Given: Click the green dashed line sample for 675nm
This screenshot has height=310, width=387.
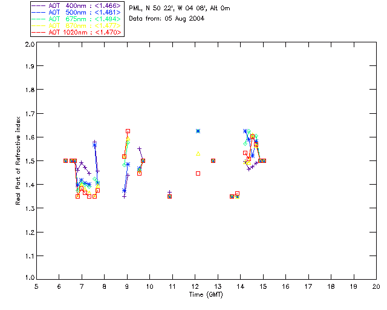Looking at the screenshot, I should coord(39,19).
